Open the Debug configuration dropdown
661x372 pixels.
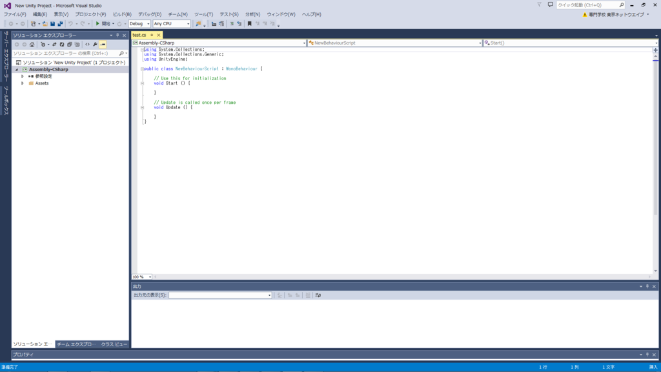click(x=139, y=24)
